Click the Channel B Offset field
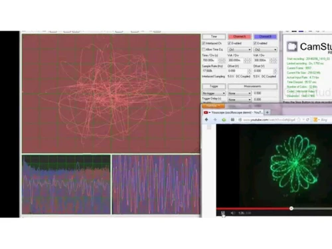Screen dimensions: 332x249 coord(264,71)
